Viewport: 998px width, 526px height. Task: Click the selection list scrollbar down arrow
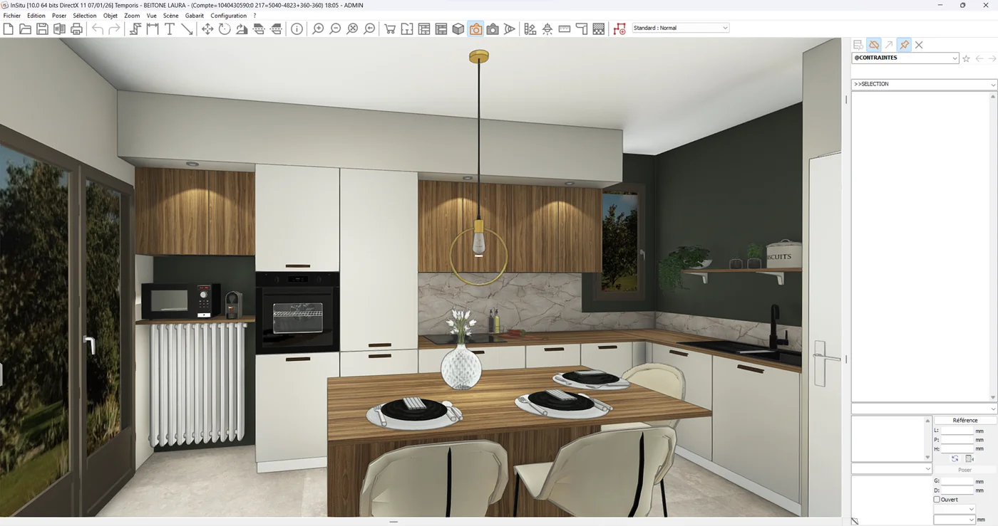click(993, 398)
